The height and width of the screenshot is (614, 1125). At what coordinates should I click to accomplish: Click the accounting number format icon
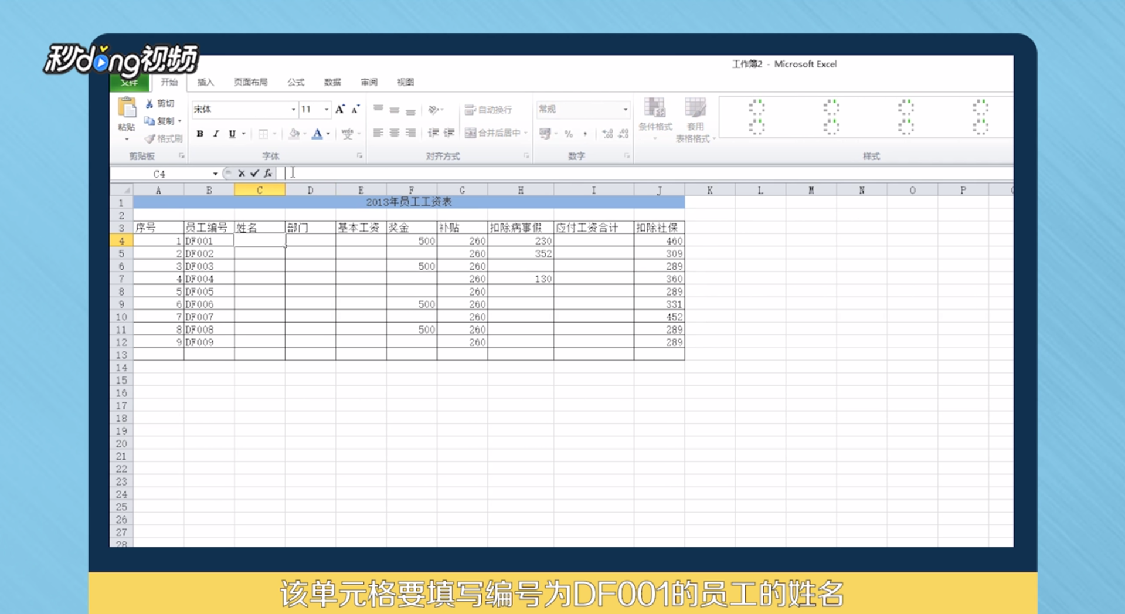click(545, 134)
